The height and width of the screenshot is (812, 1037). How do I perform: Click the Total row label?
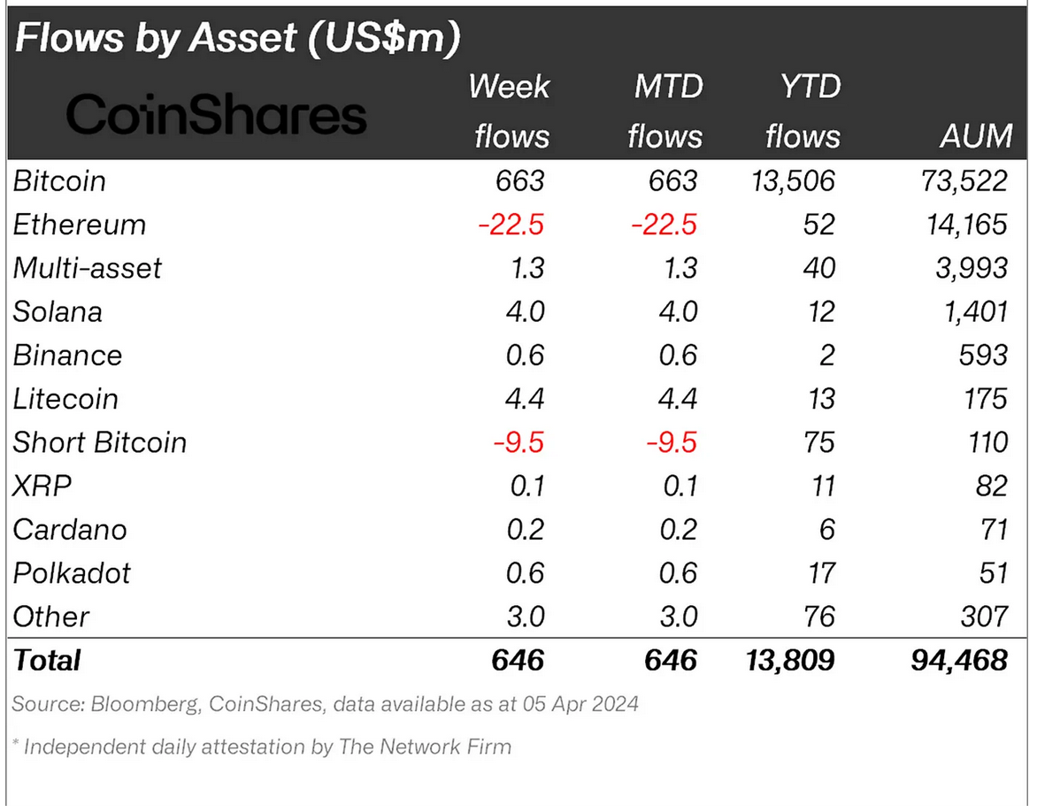[47, 660]
